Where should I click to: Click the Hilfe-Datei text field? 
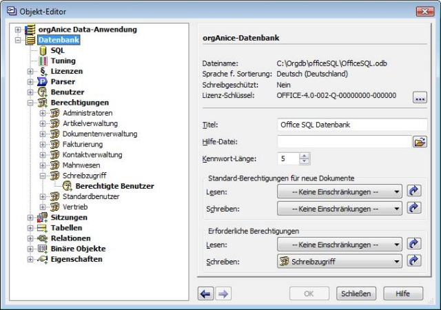tap(345, 142)
